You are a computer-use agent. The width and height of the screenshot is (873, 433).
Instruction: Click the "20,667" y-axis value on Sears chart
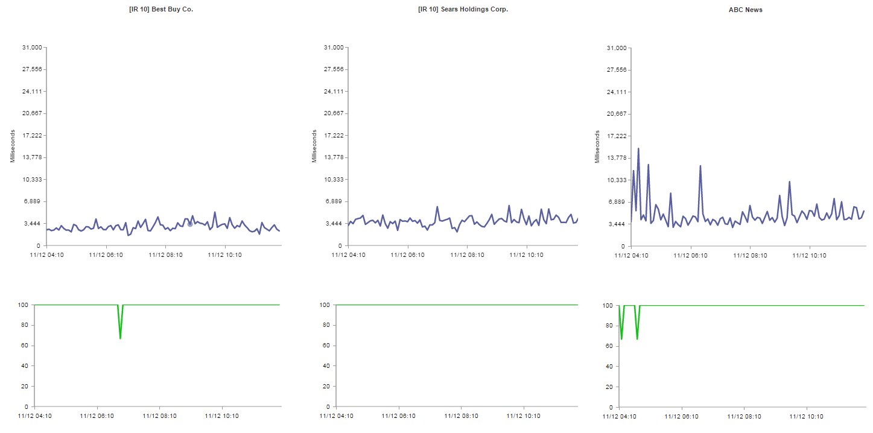[334, 113]
